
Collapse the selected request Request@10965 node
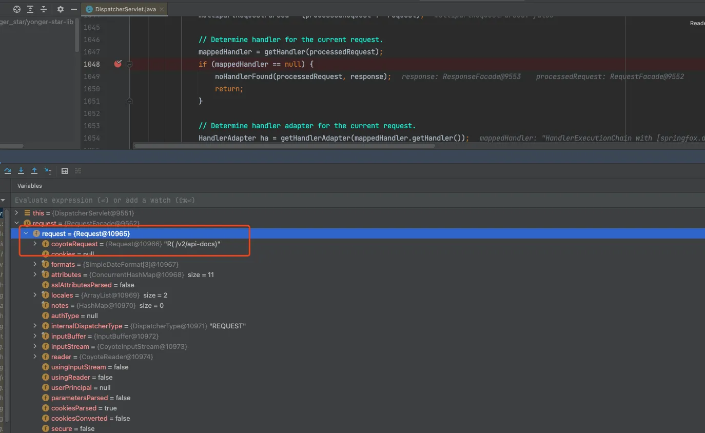tap(26, 233)
